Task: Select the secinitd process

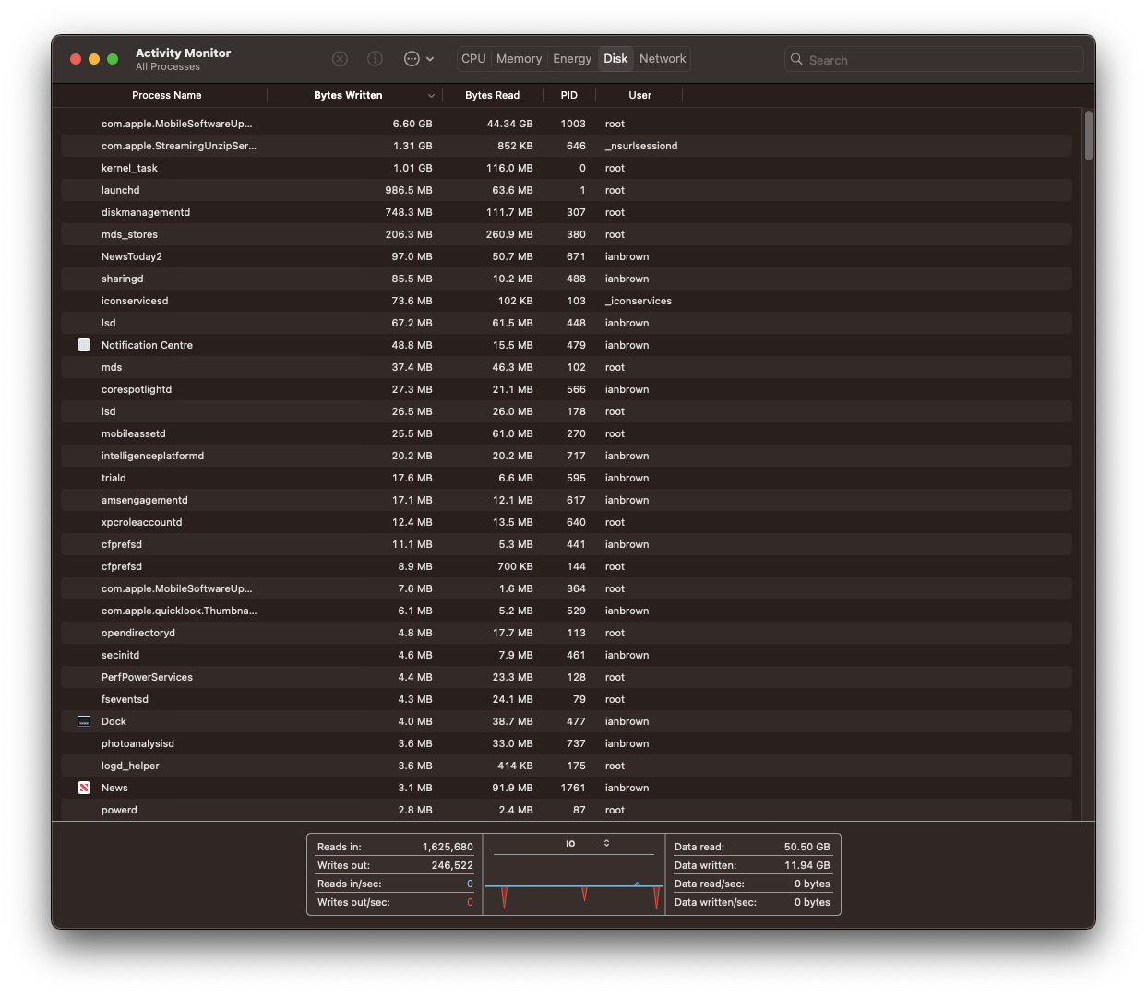Action: pos(567,655)
